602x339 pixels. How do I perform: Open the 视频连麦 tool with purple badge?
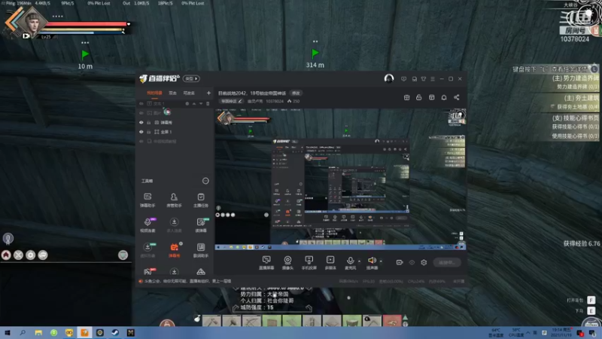(x=147, y=225)
